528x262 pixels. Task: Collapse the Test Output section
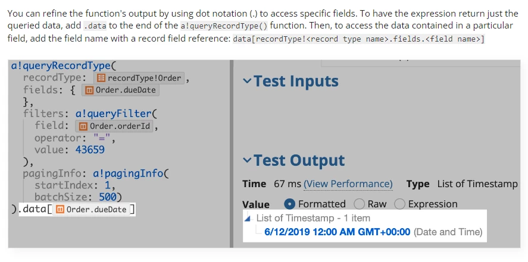point(248,160)
